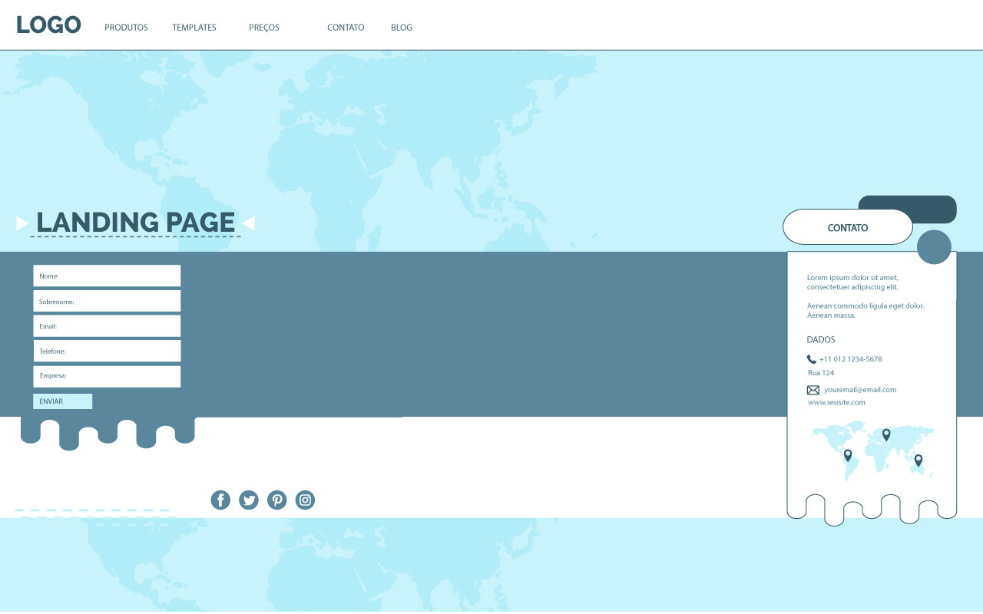
Task: Click the envelope email icon
Action: (x=813, y=390)
